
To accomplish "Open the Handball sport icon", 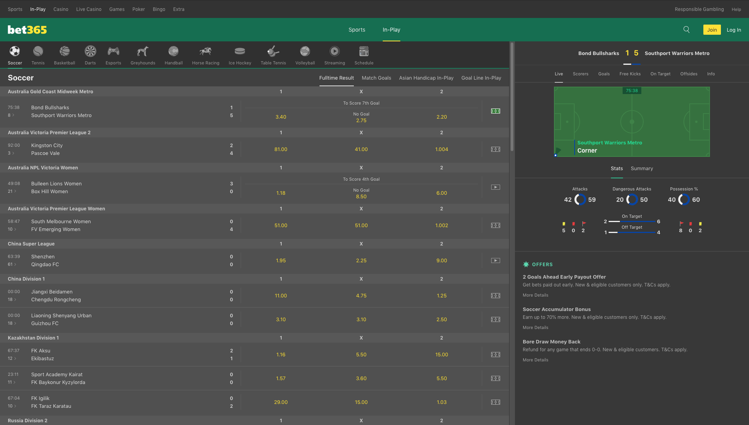I will (174, 52).
